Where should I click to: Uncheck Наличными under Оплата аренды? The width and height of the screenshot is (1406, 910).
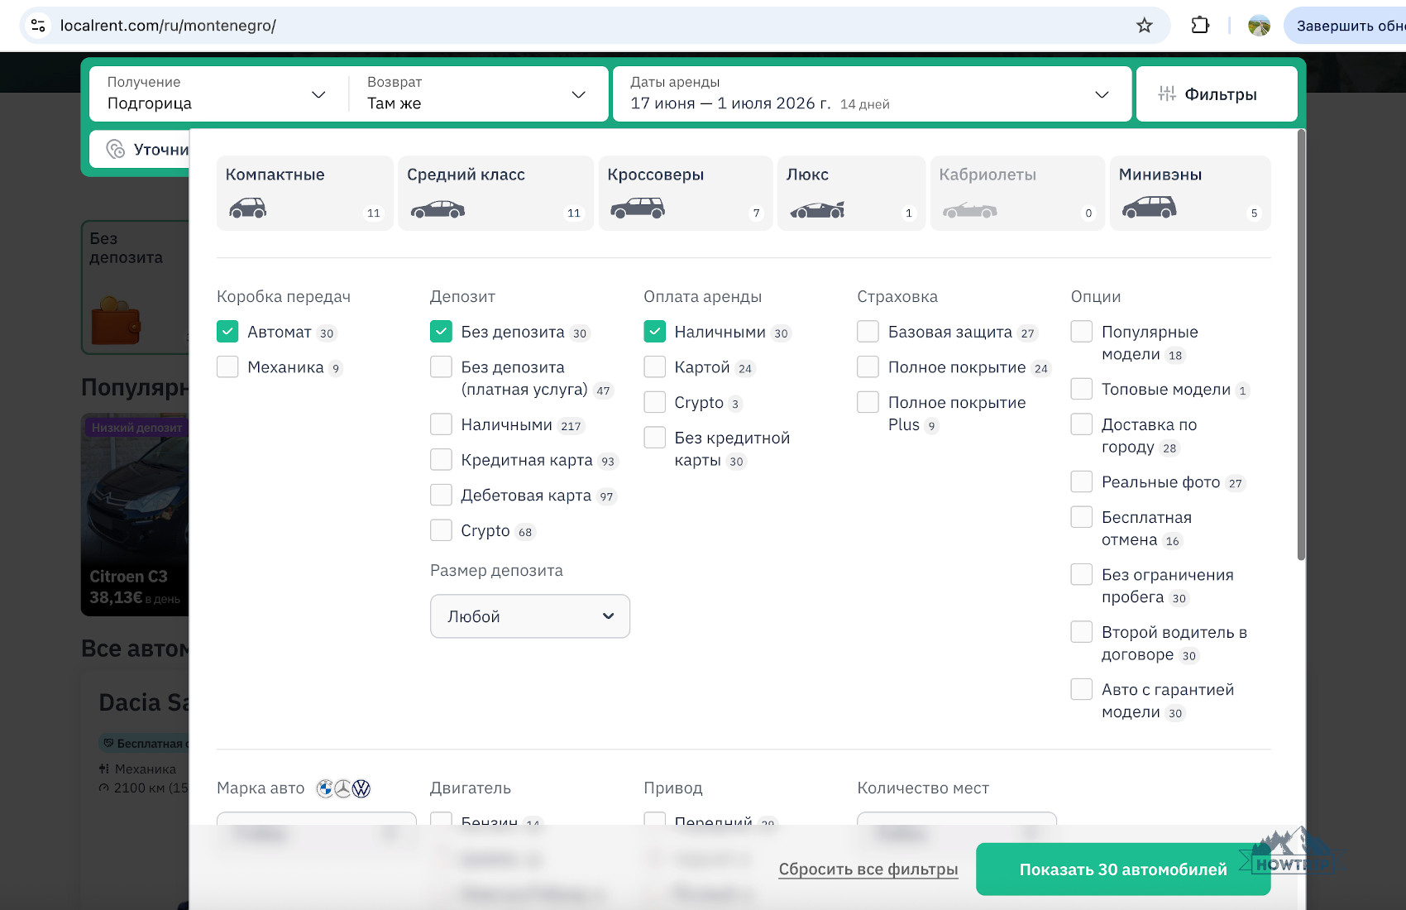click(x=654, y=332)
